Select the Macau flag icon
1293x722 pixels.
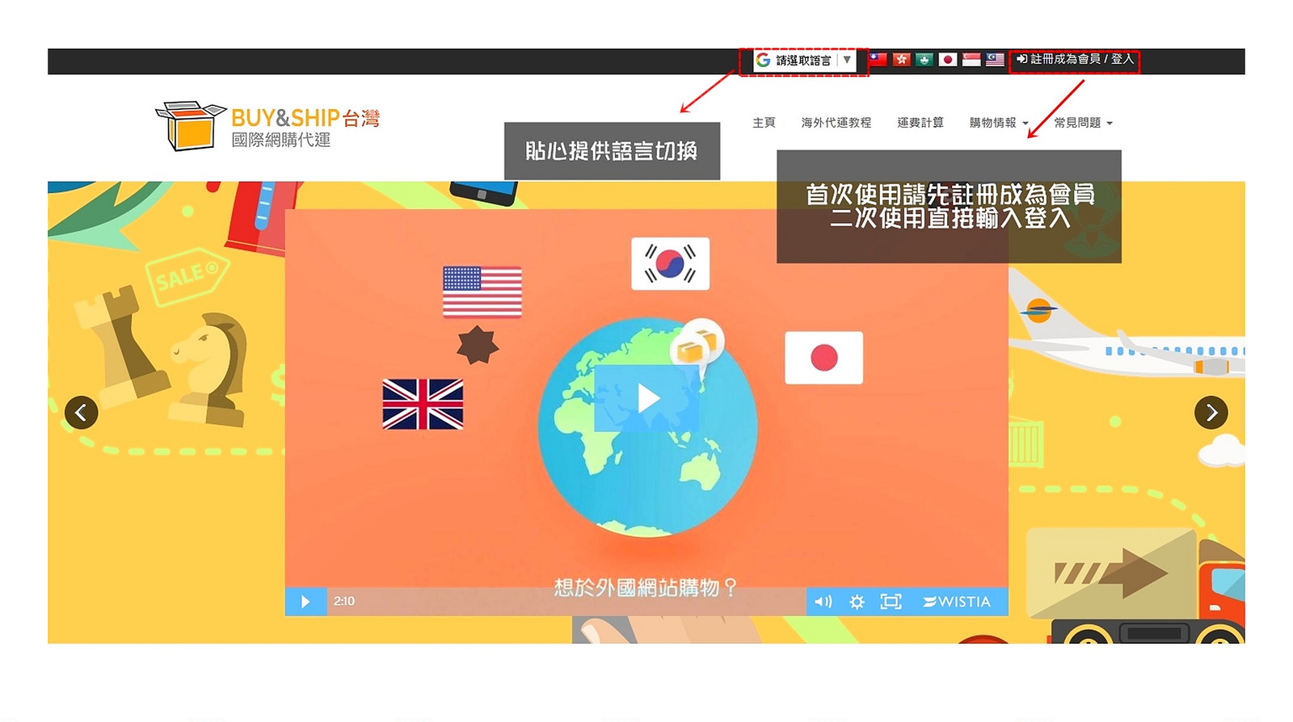(x=924, y=60)
